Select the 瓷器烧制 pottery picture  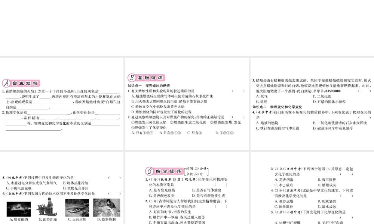pyautogui.click(x=106, y=208)
